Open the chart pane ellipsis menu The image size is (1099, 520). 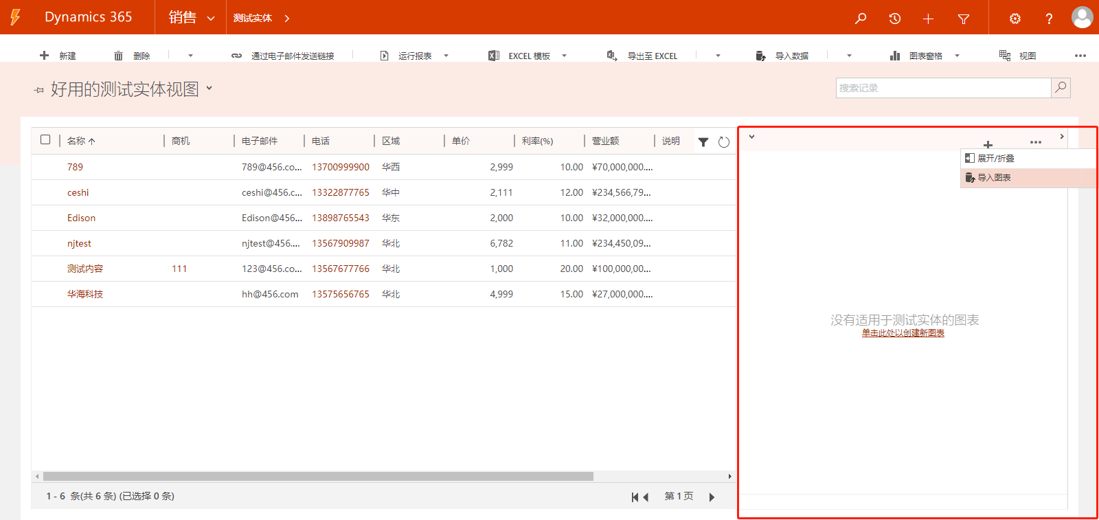(1036, 142)
